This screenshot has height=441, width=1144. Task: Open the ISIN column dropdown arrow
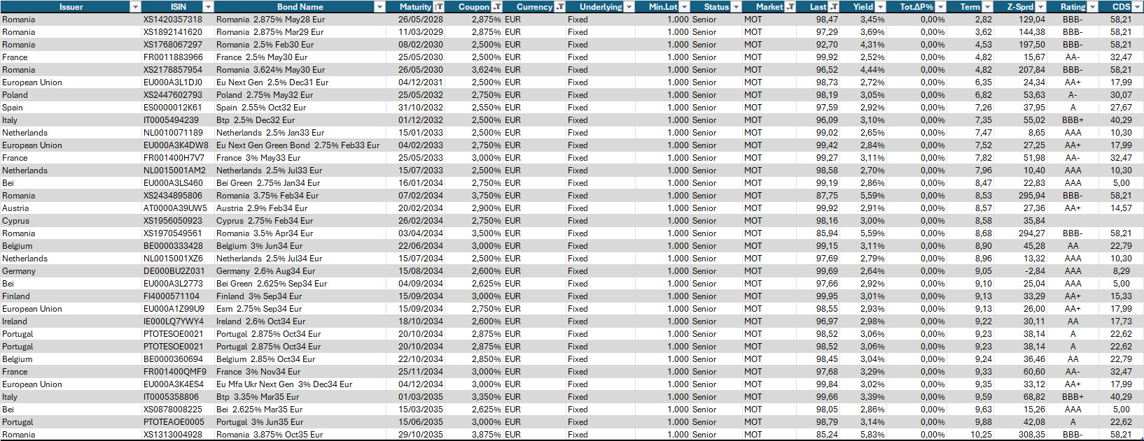pos(207,7)
